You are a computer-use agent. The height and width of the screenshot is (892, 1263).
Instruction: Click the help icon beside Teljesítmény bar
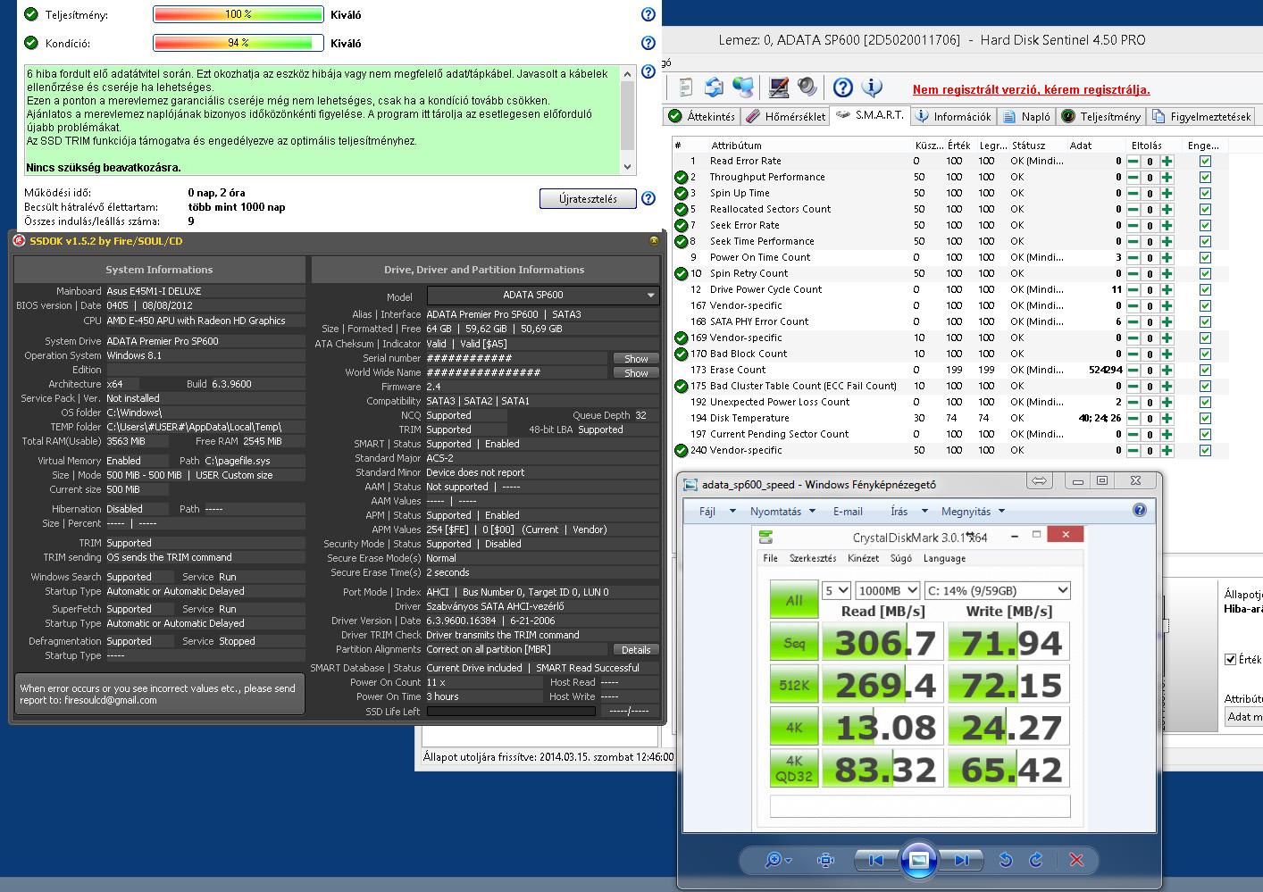point(648,14)
